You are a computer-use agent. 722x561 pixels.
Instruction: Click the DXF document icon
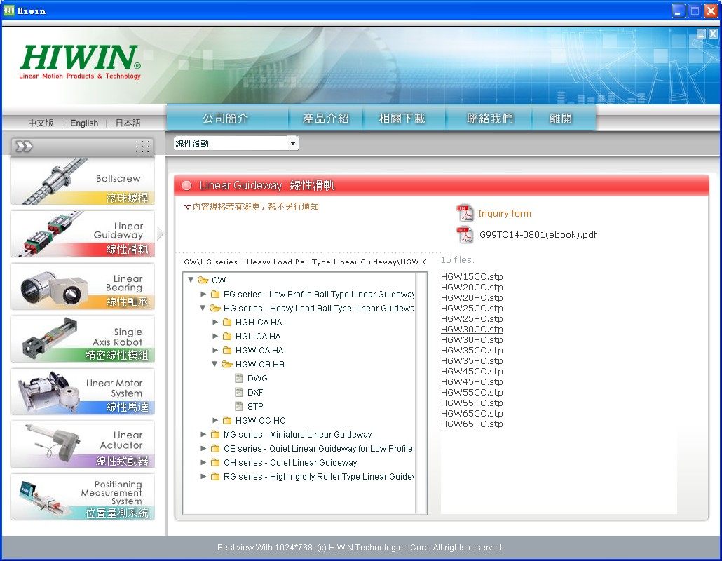click(239, 393)
